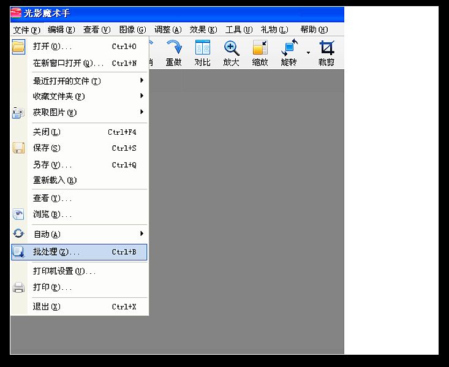Viewport: 449px width, 367px height.
Task: Open the Effects (效果) menu
Action: click(203, 29)
